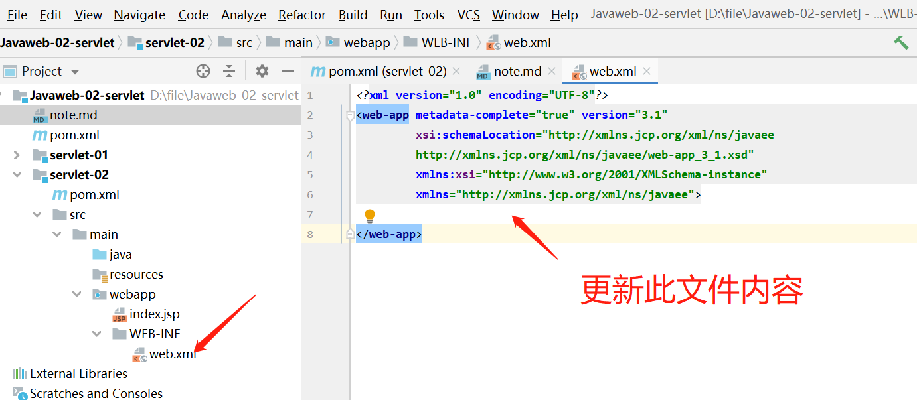
Task: Click the closing </web-app> tag text
Action: tap(389, 234)
